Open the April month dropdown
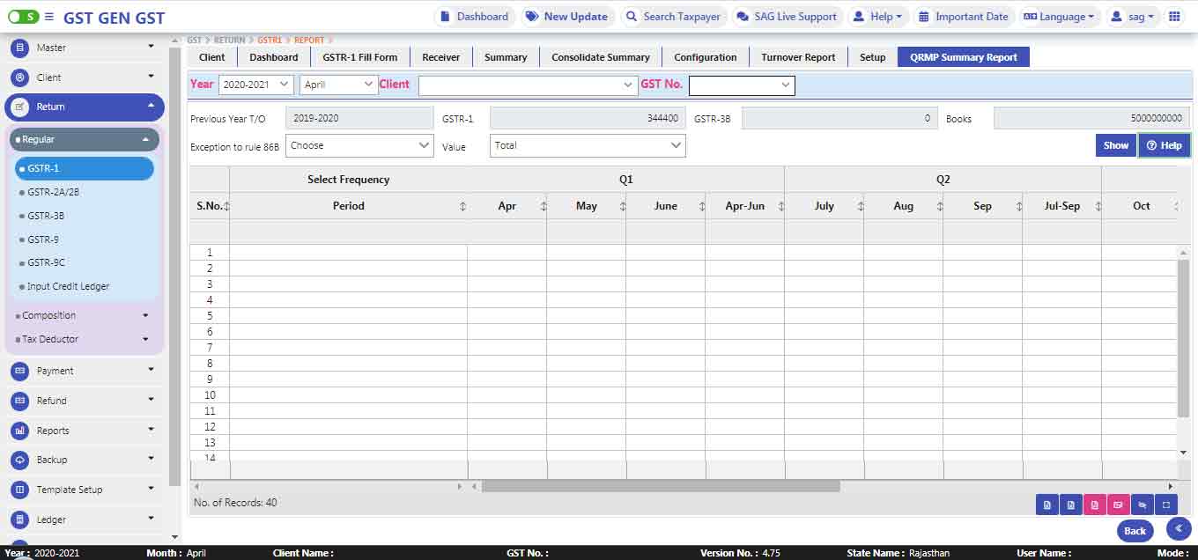 (338, 85)
